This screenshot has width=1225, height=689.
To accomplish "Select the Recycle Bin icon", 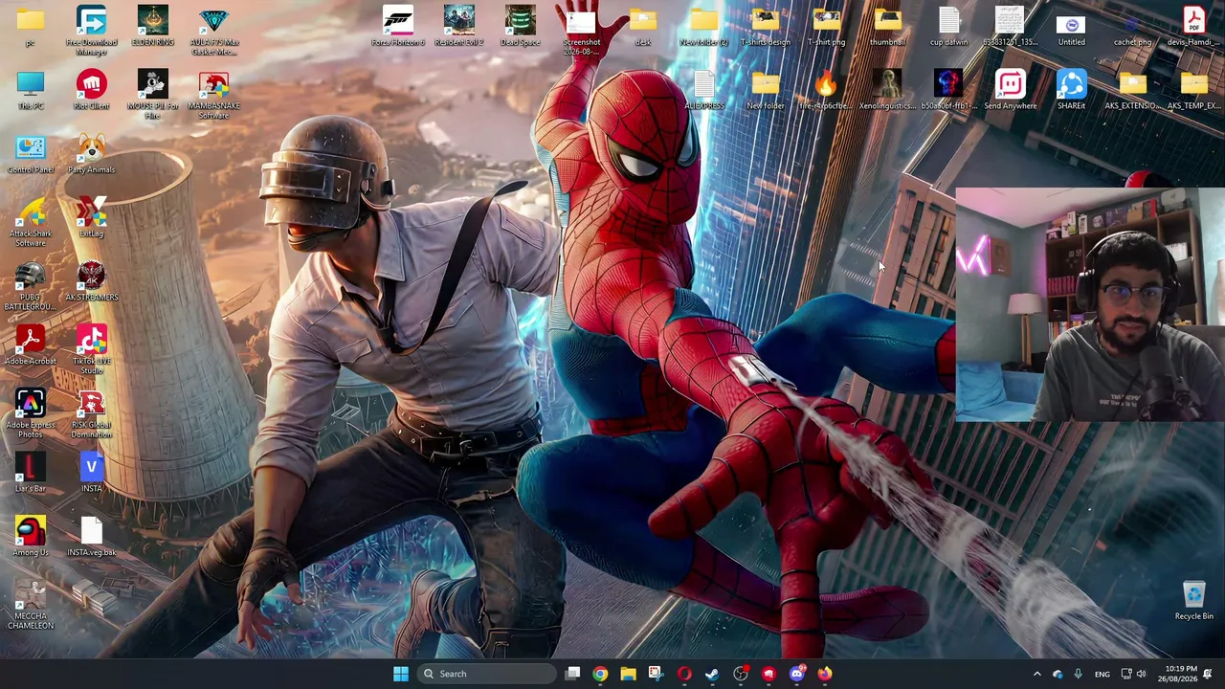I will click(1194, 601).
